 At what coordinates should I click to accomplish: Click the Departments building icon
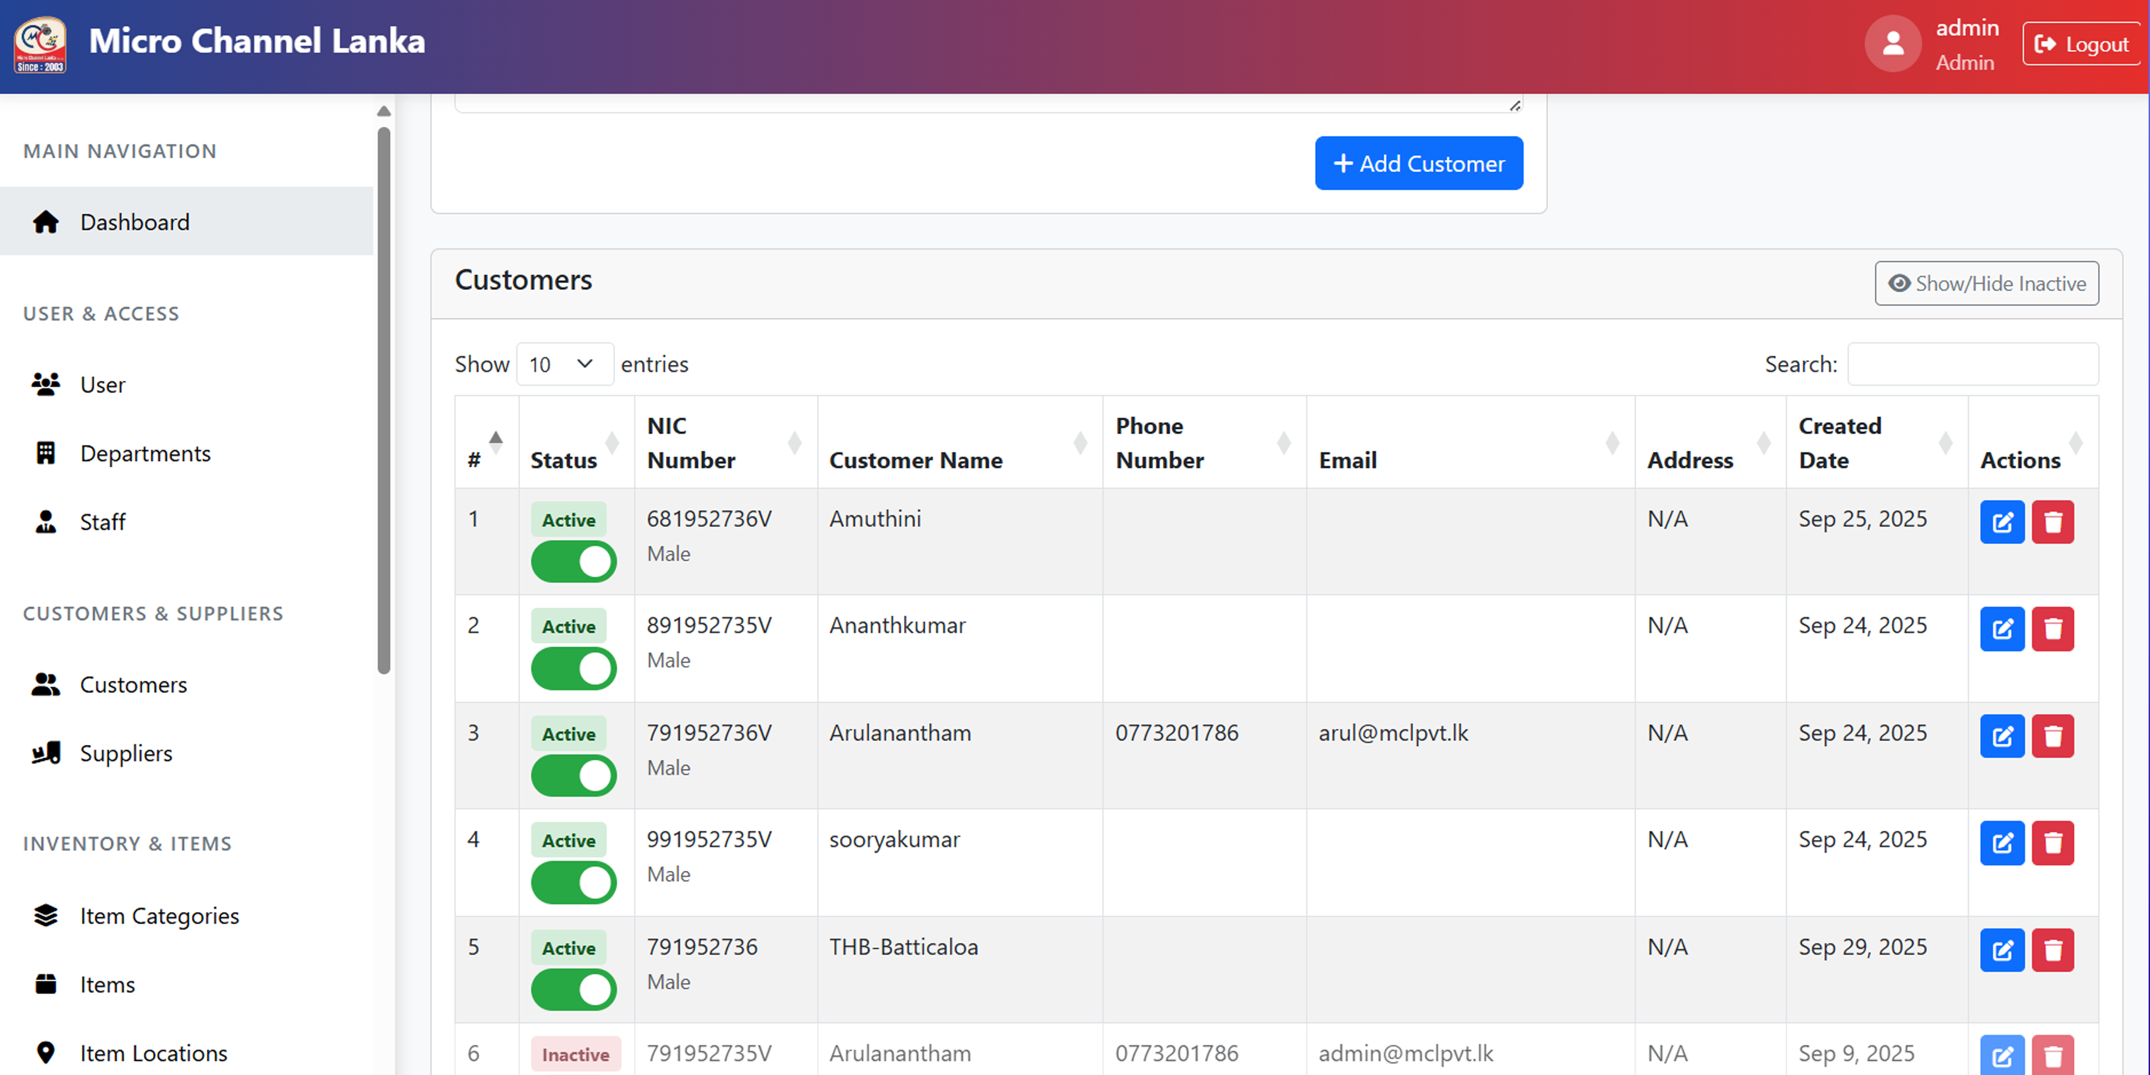(46, 453)
